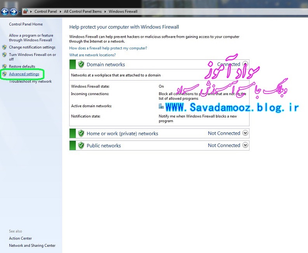Open the arrow after Control Panel breadcrumb
Screen dimensions: 308x253
click(60, 12)
